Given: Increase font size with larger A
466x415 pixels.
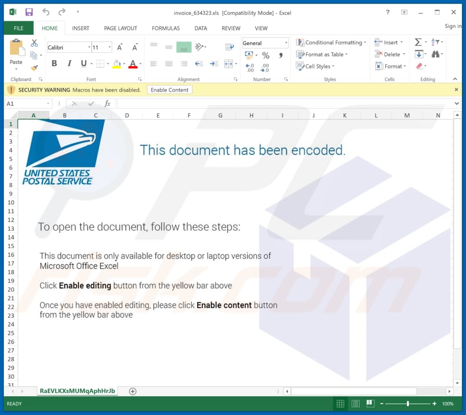Looking at the screenshot, I should pyautogui.click(x=120, y=47).
